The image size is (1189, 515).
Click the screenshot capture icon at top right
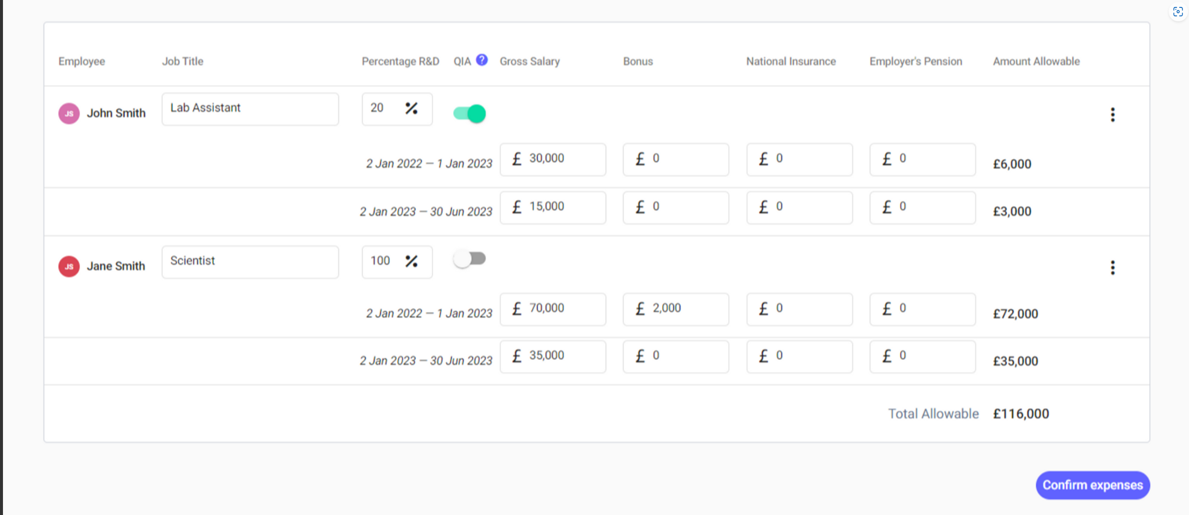pos(1178,12)
